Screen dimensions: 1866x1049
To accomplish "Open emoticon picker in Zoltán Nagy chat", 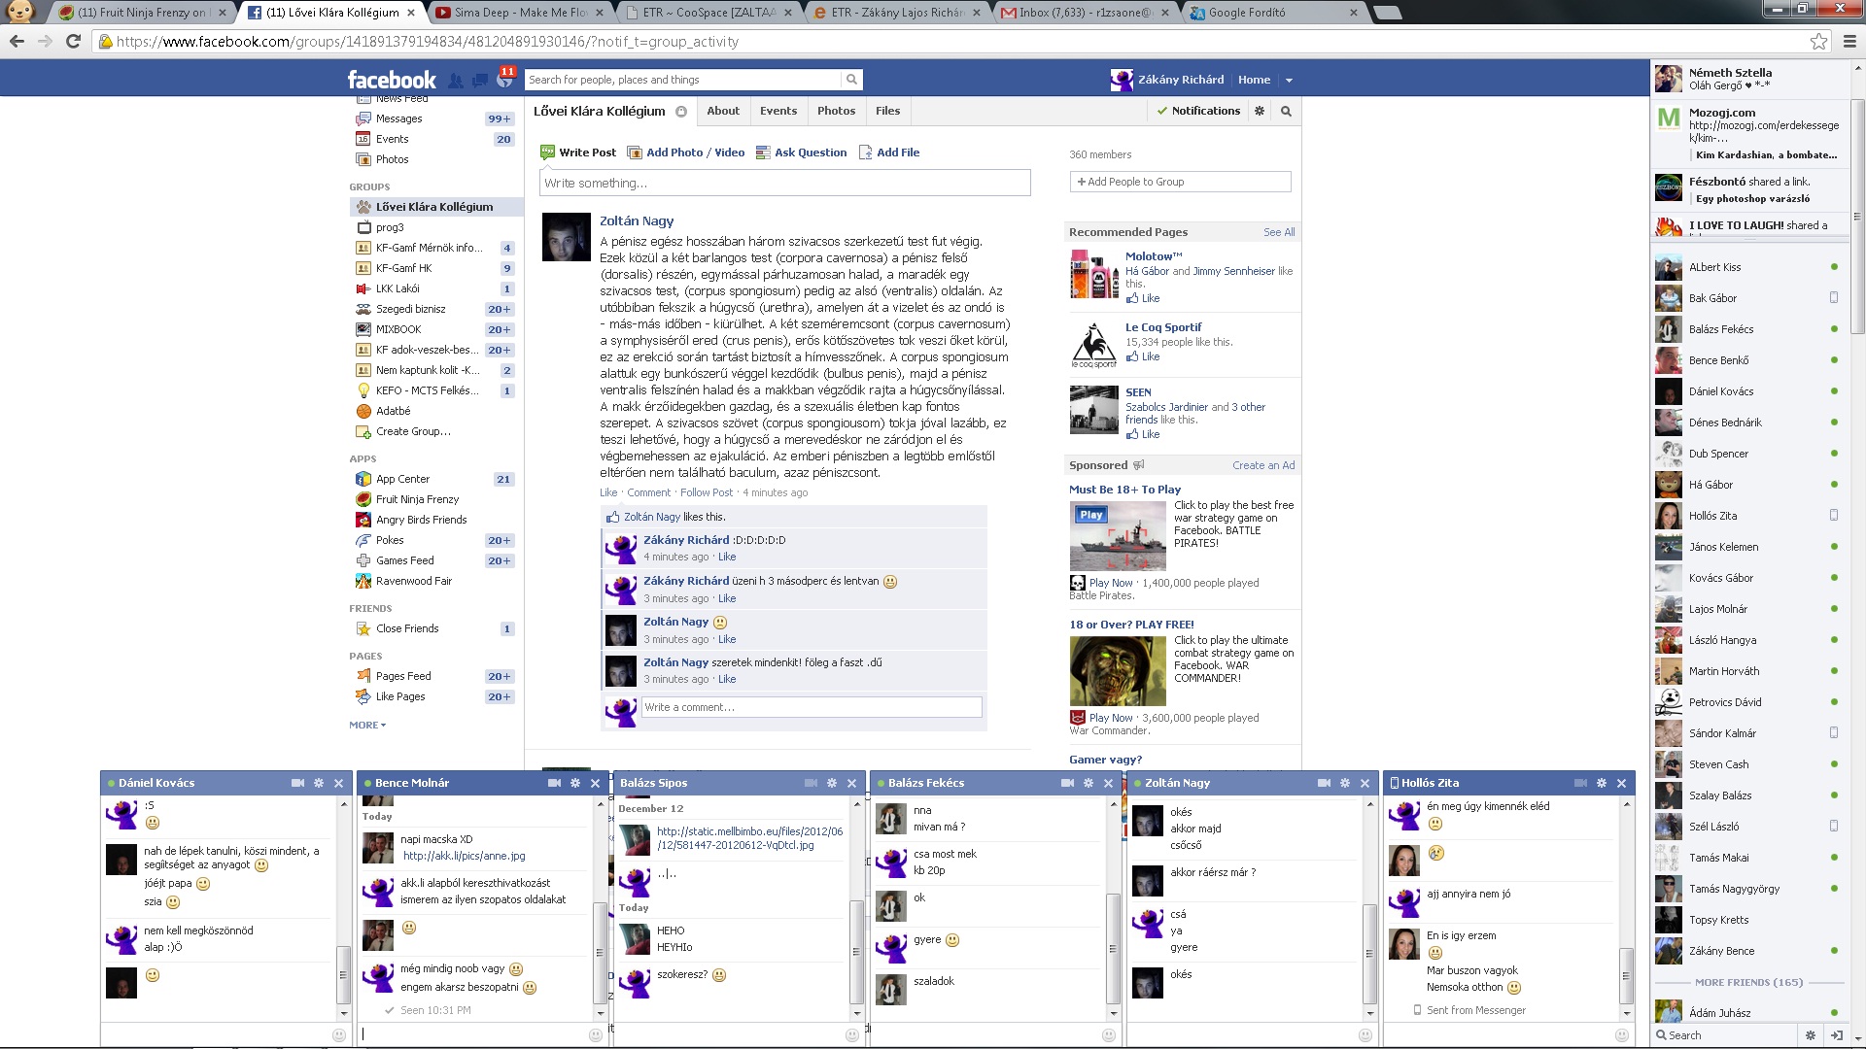I will (x=1365, y=1035).
